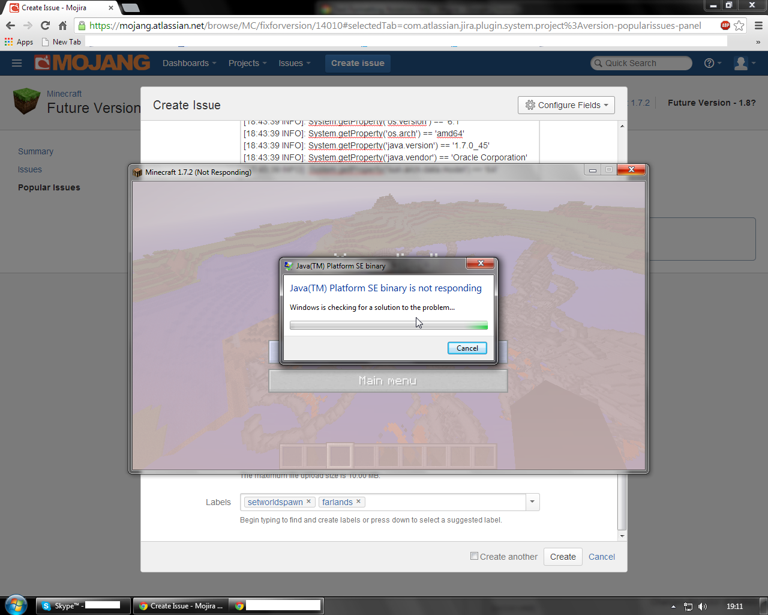
Task: Minimize the Minecraft 1.7.2 window
Action: pos(593,170)
